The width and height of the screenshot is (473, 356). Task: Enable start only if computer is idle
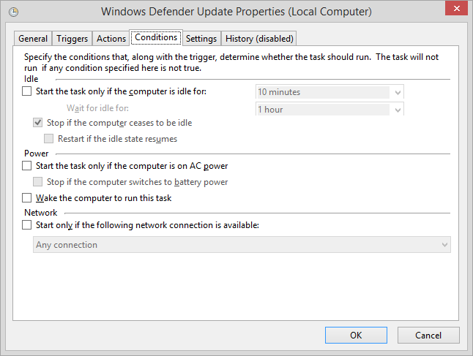(27, 91)
